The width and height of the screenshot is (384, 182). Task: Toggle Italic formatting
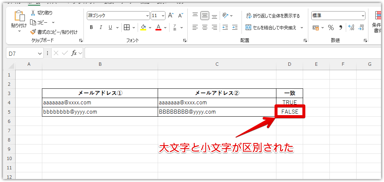point(101,27)
